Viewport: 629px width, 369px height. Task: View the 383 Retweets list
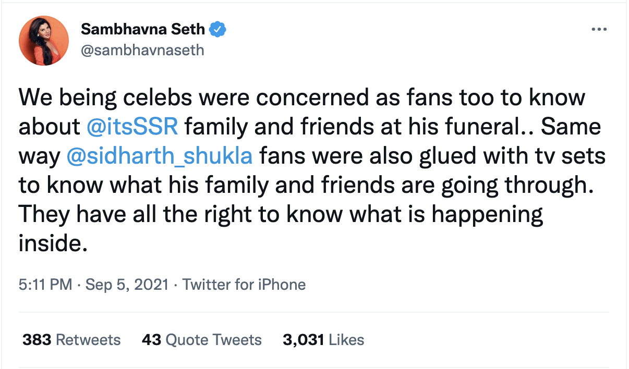click(71, 340)
